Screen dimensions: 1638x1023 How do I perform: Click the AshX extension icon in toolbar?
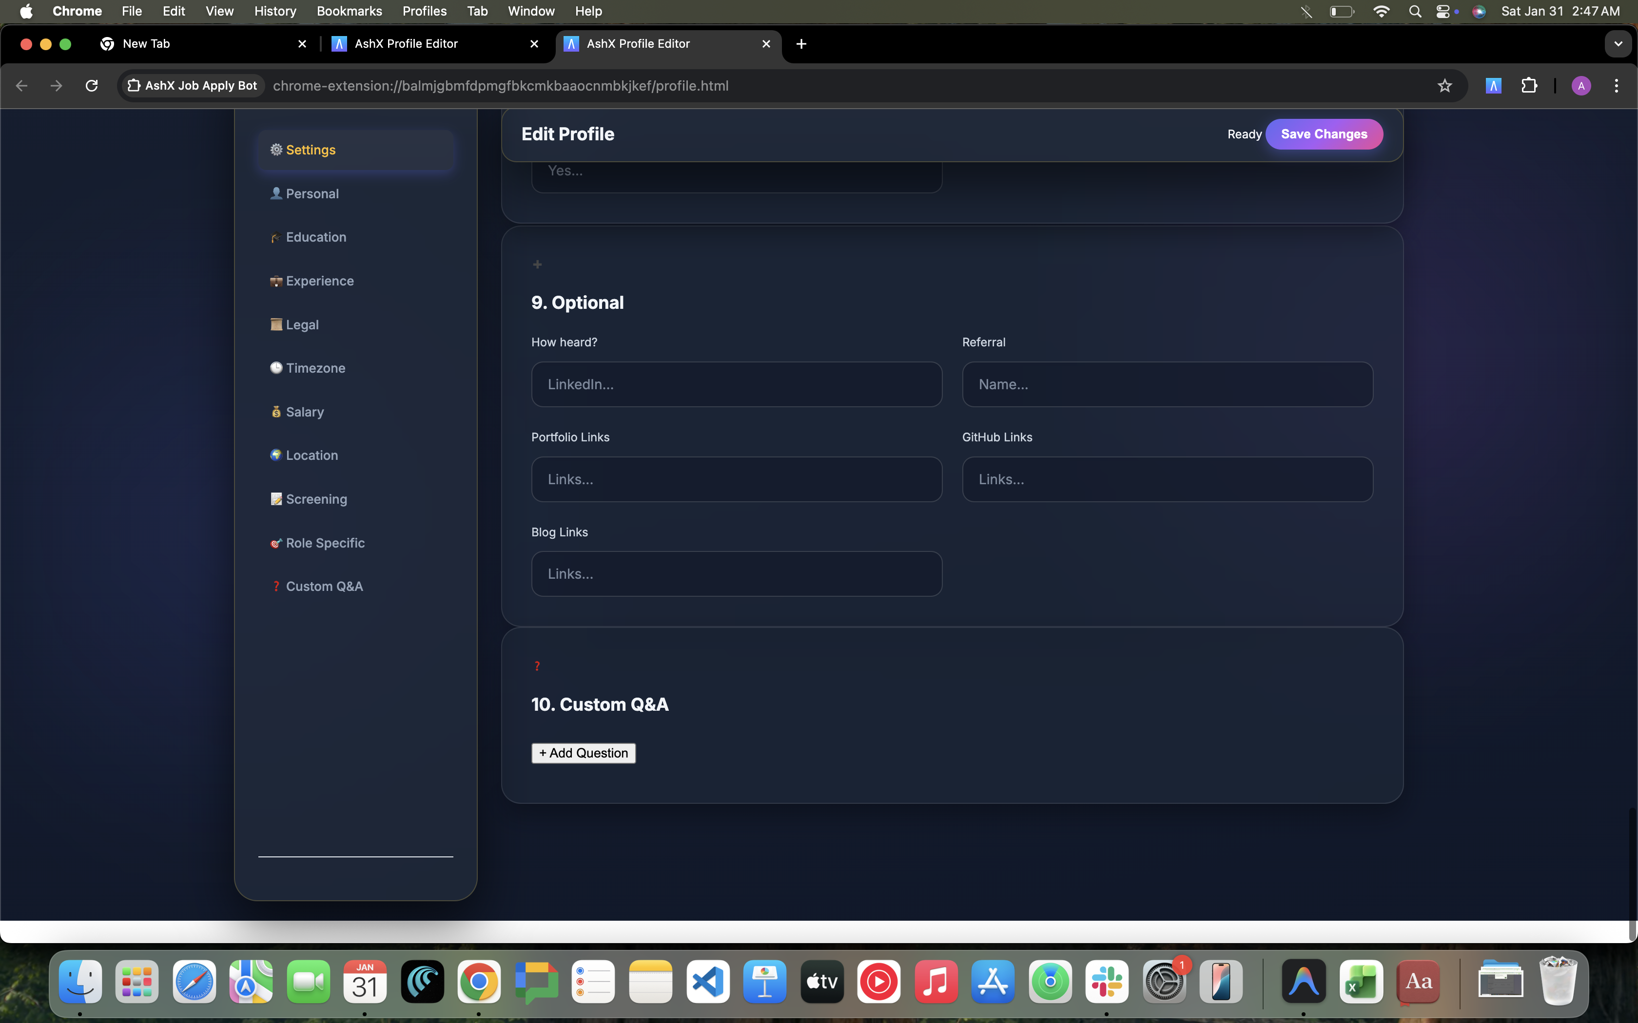(1493, 86)
